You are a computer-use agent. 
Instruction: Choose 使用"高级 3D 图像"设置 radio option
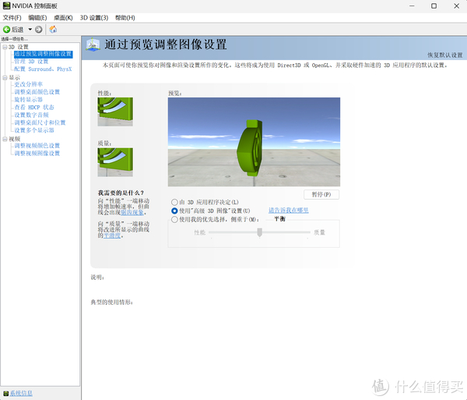click(174, 211)
